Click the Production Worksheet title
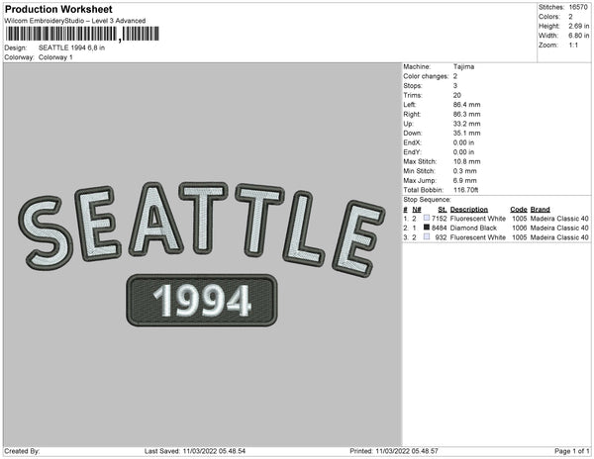 tap(57, 9)
